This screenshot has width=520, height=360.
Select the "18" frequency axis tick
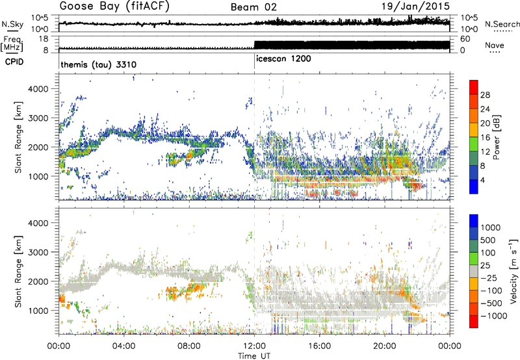coord(43,39)
